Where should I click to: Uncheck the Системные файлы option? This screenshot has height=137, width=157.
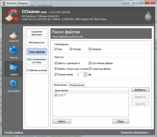coord(90,63)
